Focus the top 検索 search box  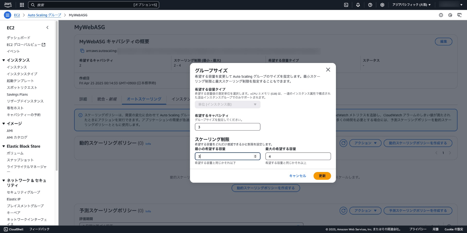94,5
